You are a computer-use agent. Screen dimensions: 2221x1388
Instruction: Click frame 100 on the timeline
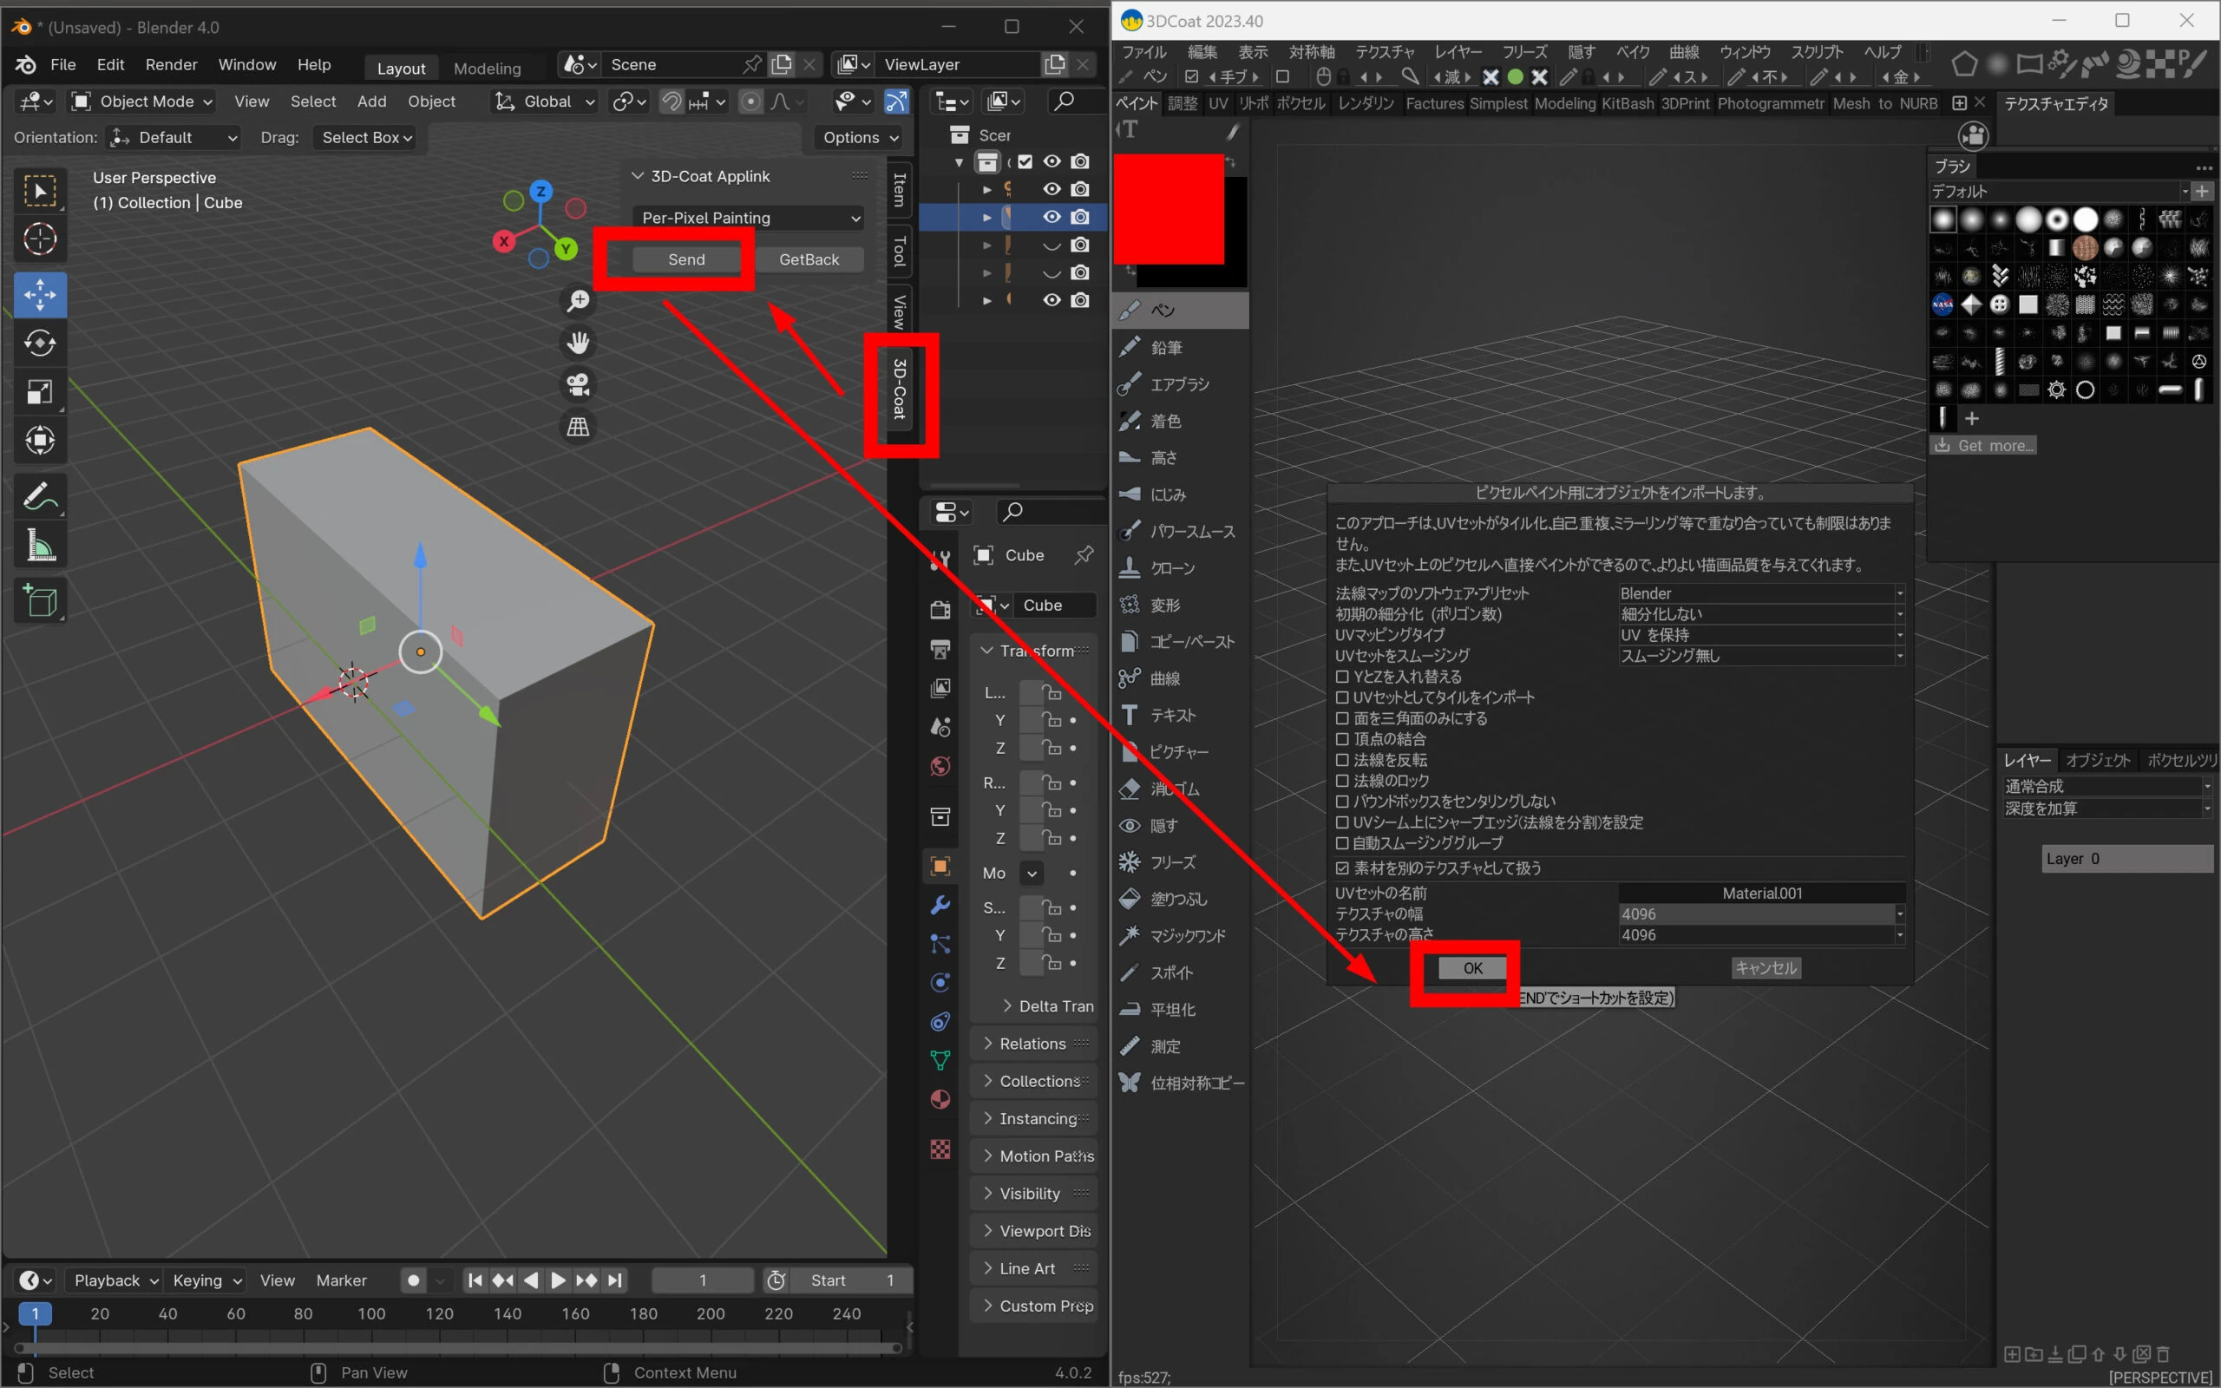pyautogui.click(x=370, y=1313)
